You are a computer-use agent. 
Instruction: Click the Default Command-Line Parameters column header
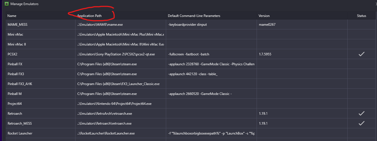(211, 16)
